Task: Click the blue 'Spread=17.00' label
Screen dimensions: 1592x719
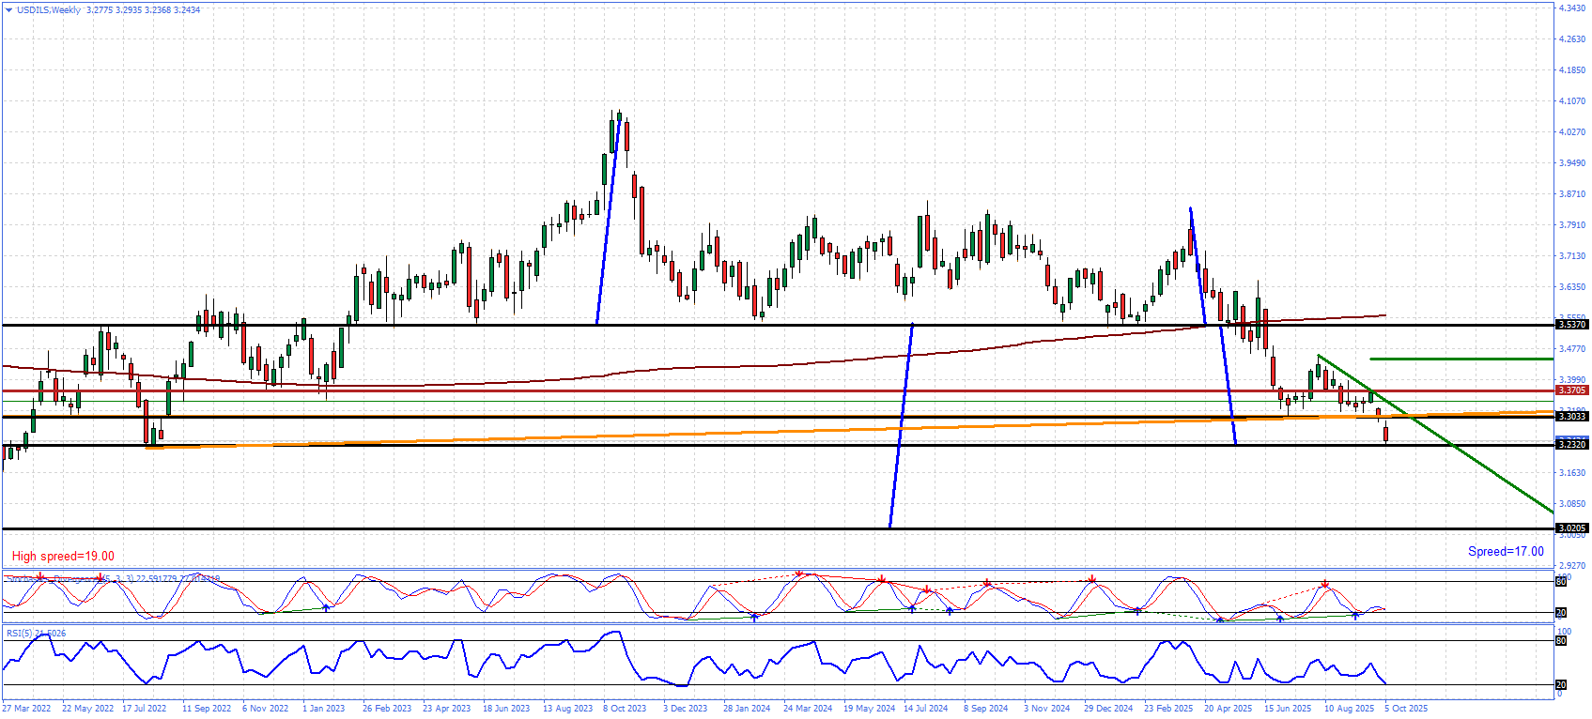Action: pos(1506,552)
